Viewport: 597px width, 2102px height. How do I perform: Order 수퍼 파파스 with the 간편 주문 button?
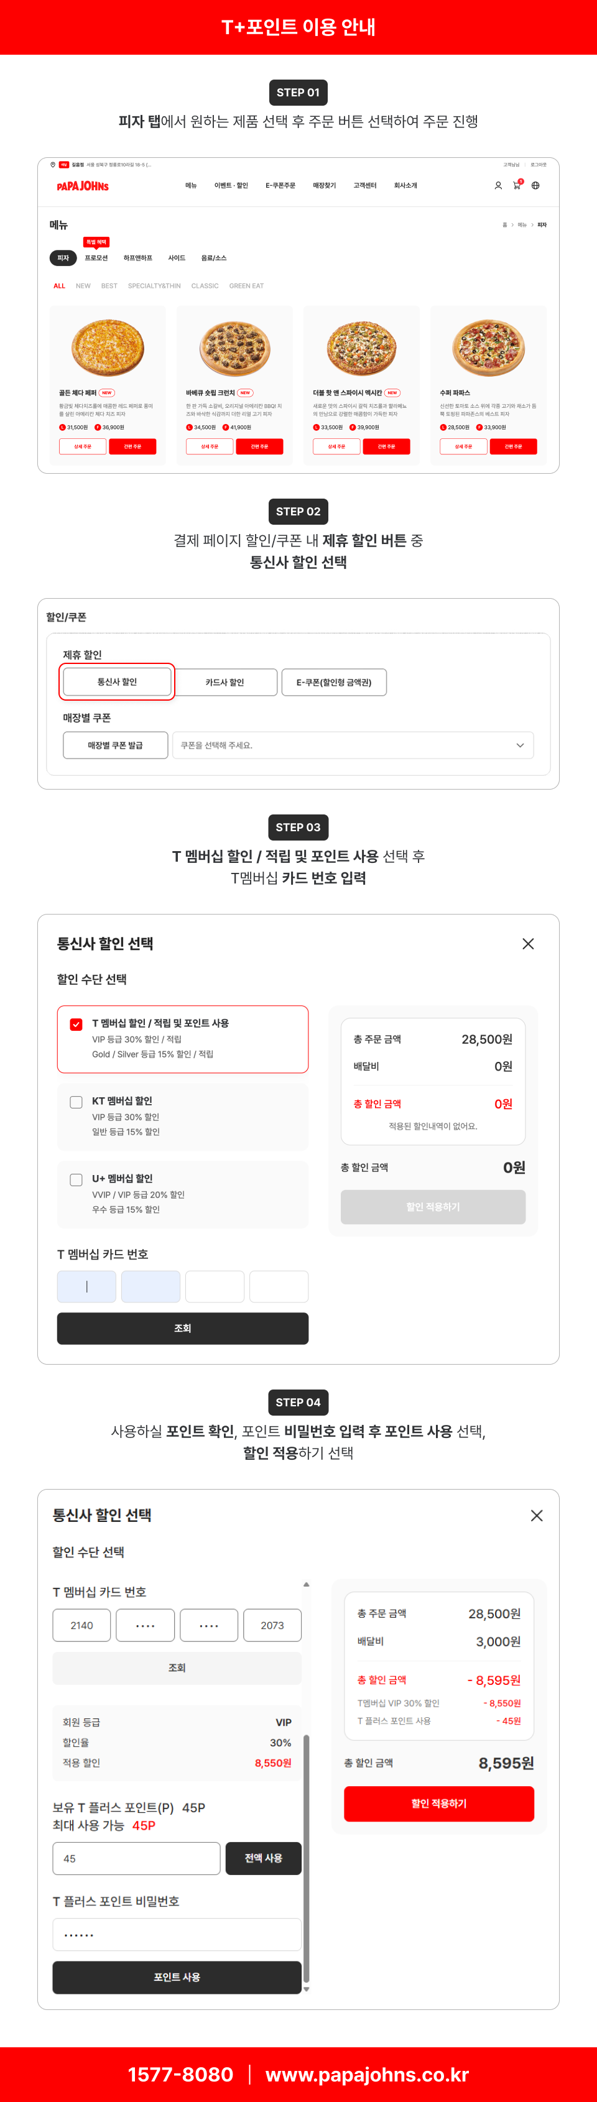coord(514,446)
